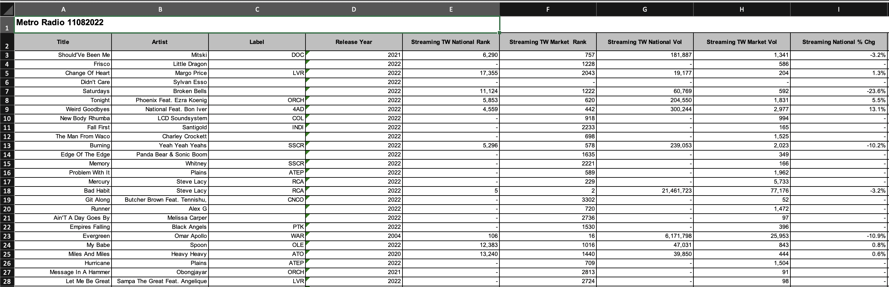Select column F header
Screen dimensions: 889x287
click(548, 9)
